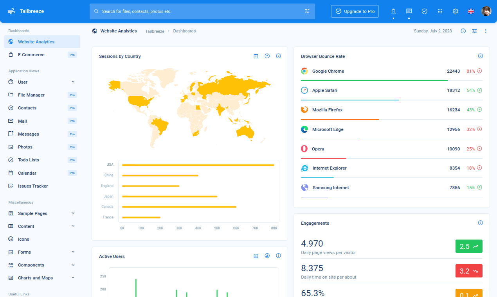The height and width of the screenshot is (297, 497).
Task: Open the page customize sliders icon
Action: point(474,31)
